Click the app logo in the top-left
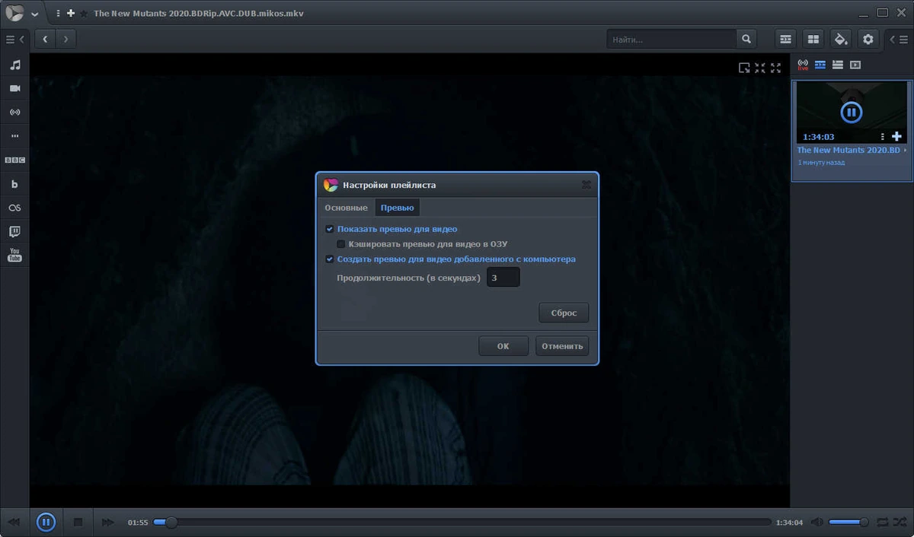The image size is (914, 537). click(x=14, y=14)
